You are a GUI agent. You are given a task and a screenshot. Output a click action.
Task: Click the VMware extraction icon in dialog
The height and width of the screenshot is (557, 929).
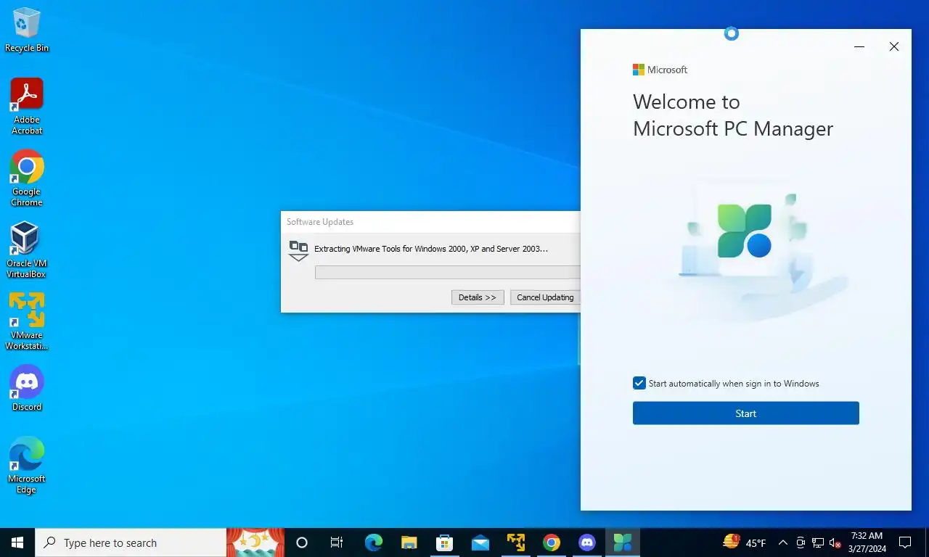click(x=298, y=250)
